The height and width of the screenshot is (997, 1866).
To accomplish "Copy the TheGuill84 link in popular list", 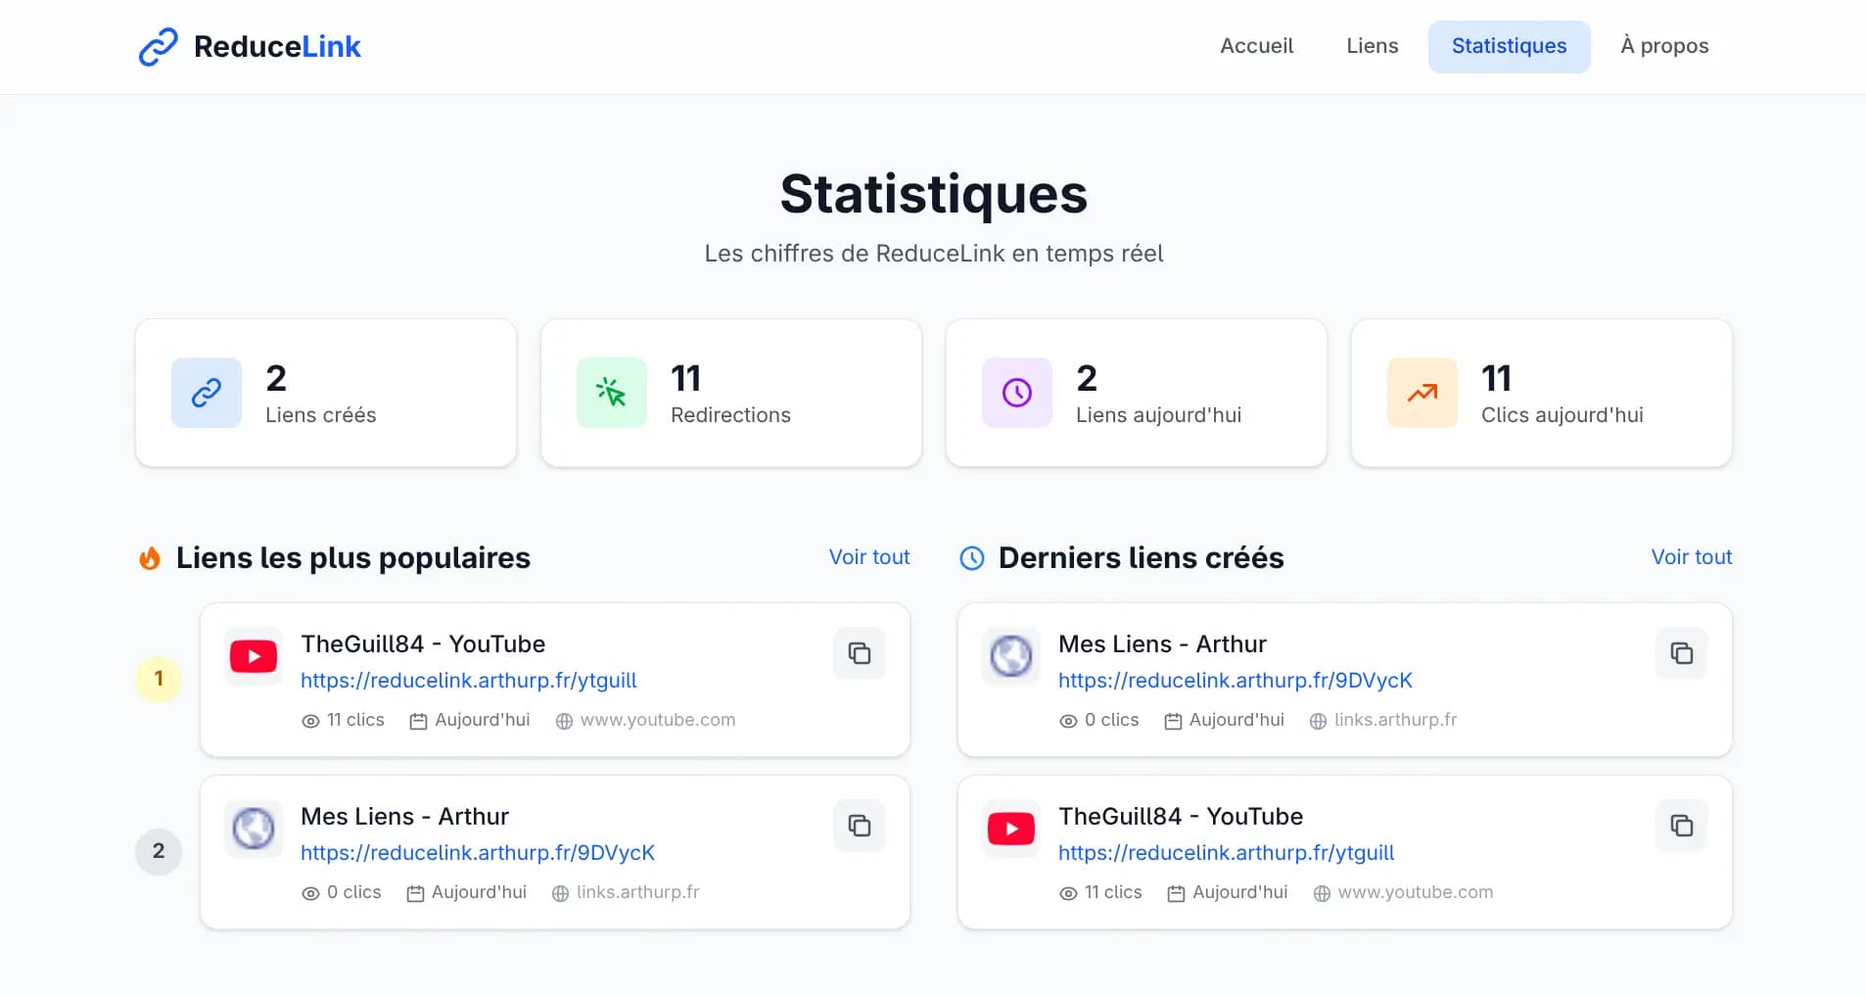I will coord(859,653).
